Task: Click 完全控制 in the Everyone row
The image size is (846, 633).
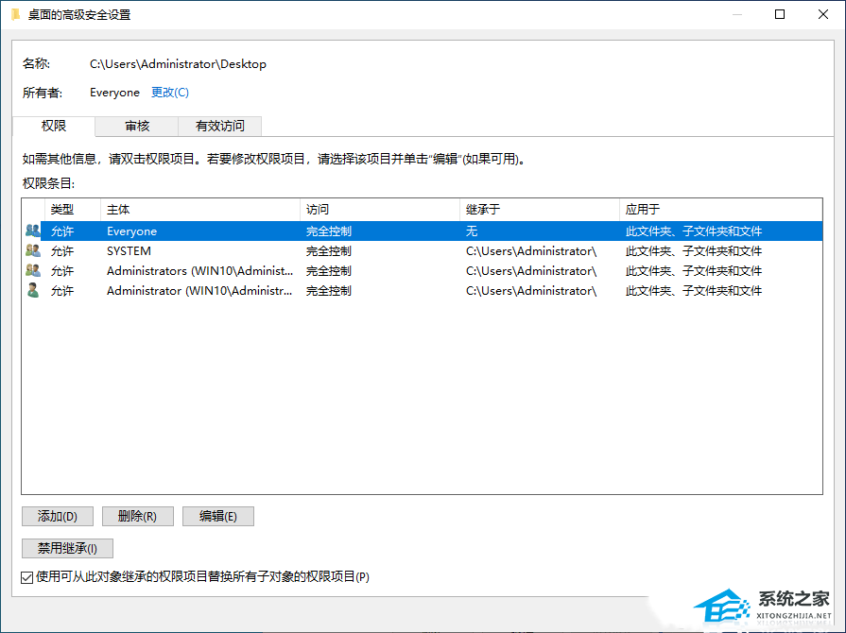Action: 329,231
